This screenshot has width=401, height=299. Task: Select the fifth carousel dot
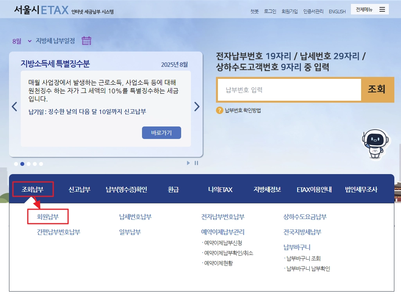click(x=41, y=164)
